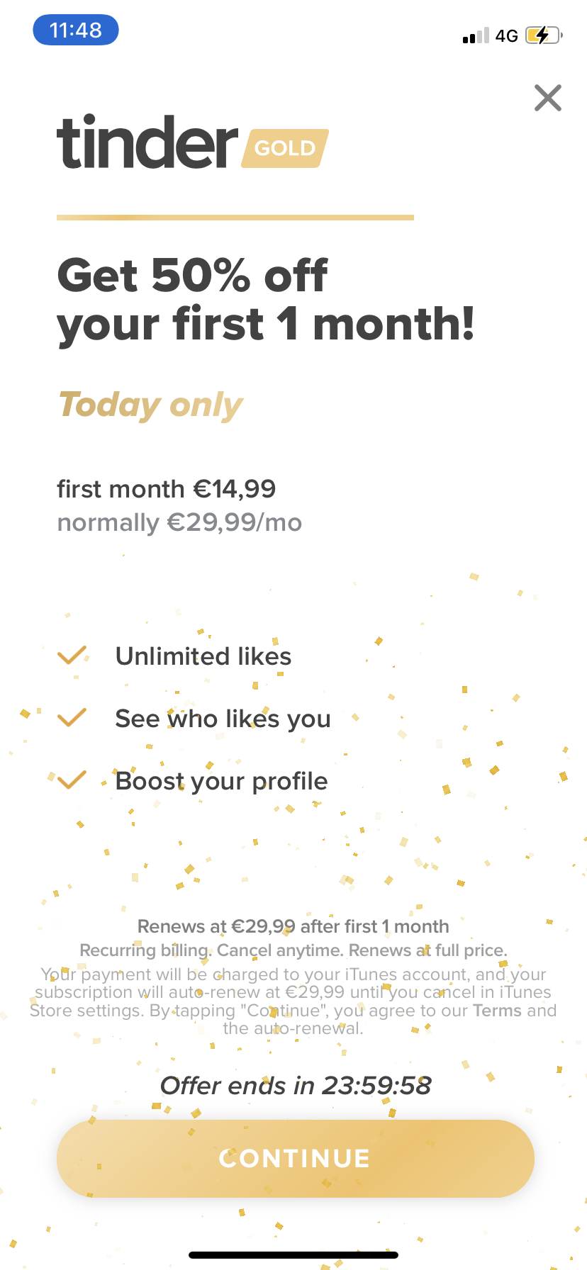
Task: Select the Today only promotional text
Action: tap(150, 404)
